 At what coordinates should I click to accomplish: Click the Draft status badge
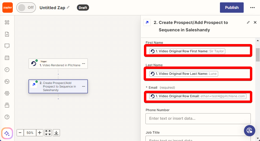tap(83, 8)
